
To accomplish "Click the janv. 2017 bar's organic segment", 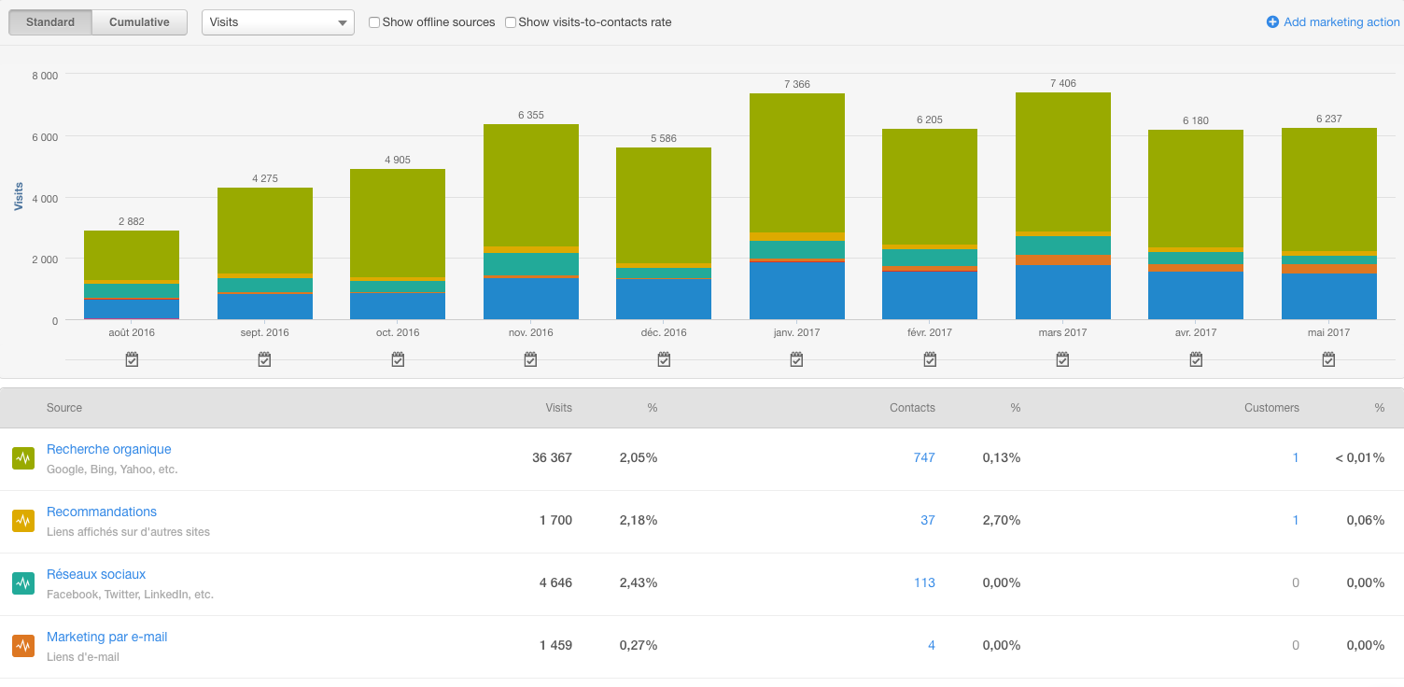I will point(797,162).
